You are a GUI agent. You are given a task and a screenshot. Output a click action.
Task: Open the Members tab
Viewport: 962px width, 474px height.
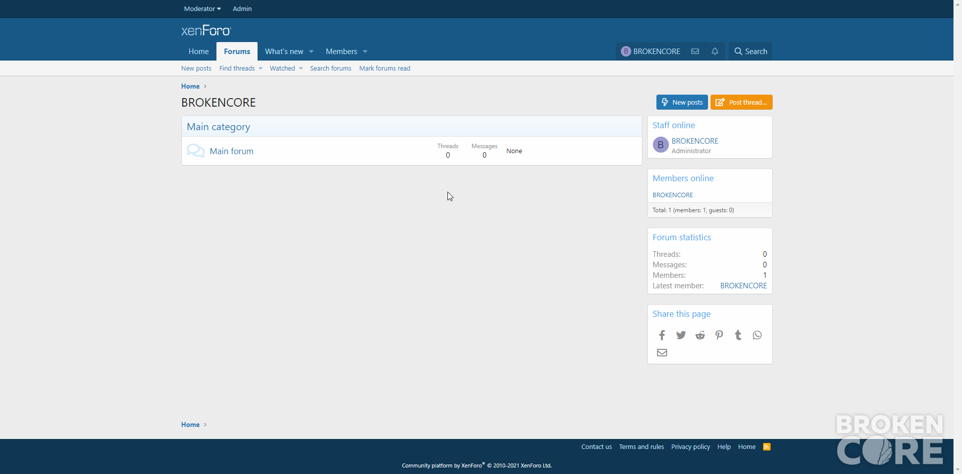pos(341,51)
